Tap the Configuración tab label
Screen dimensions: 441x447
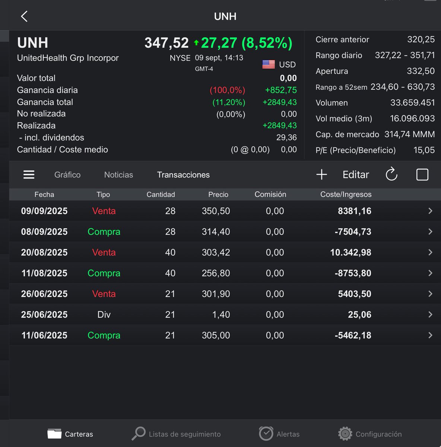tap(379, 434)
